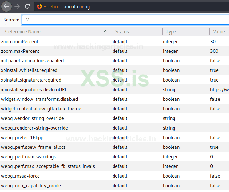
Task: Click integer type of zoom.minPercent
Action: point(170,42)
